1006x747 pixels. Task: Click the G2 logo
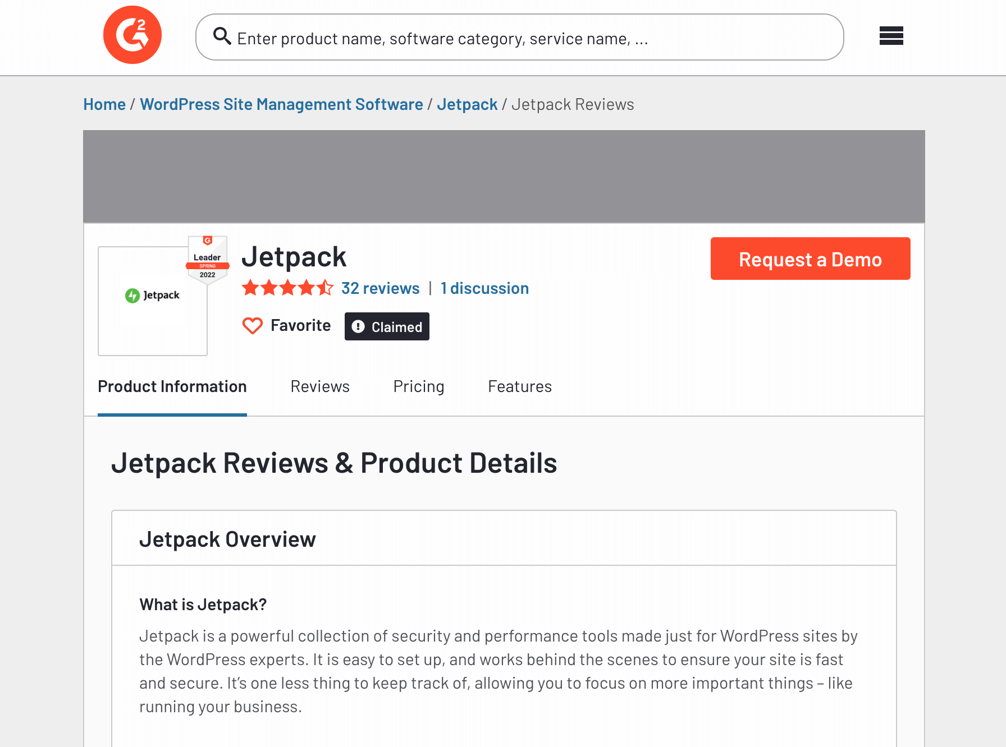click(132, 34)
